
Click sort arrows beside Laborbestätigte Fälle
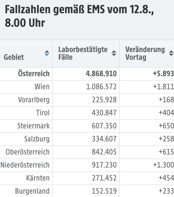(114, 53)
